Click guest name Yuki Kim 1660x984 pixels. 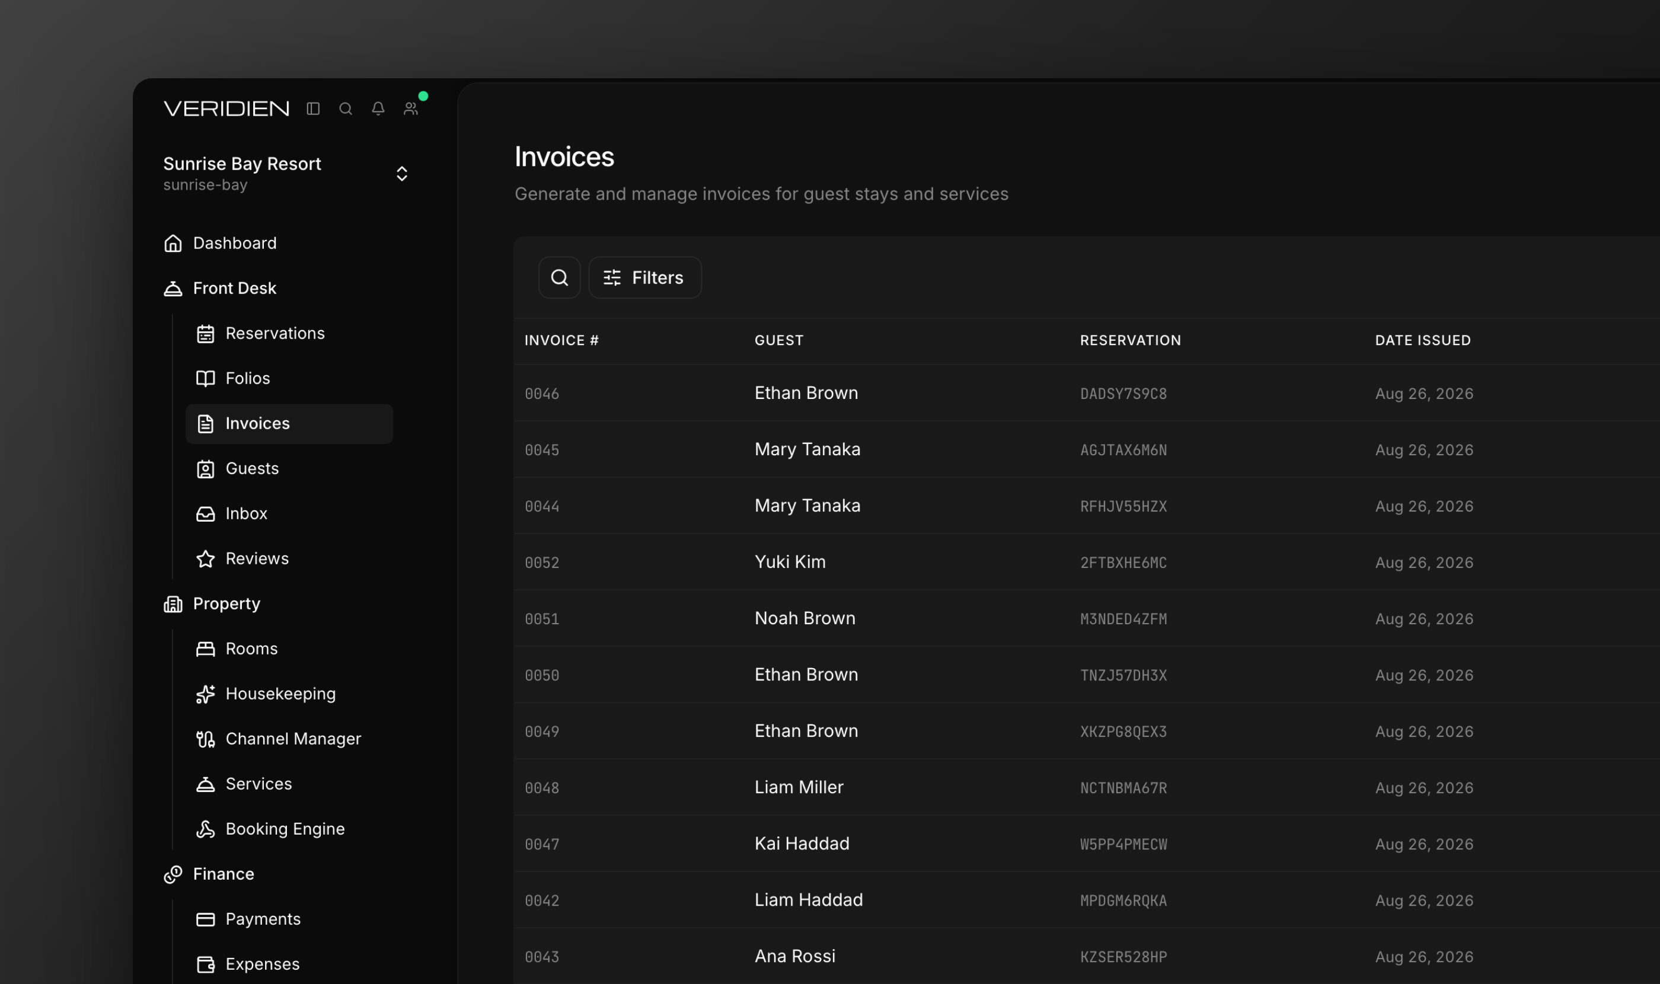coord(790,563)
